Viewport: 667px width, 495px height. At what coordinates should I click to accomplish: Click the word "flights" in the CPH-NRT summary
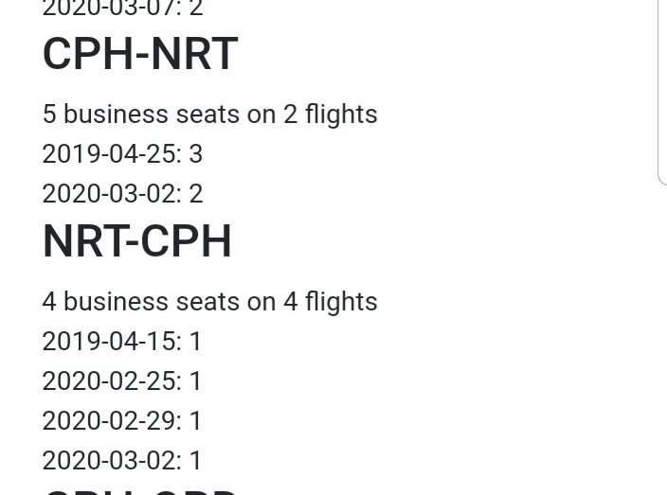(x=341, y=115)
